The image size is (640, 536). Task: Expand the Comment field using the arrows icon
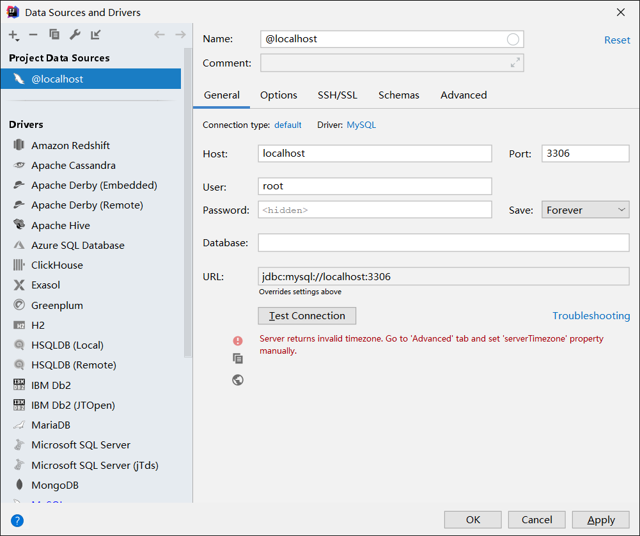515,63
